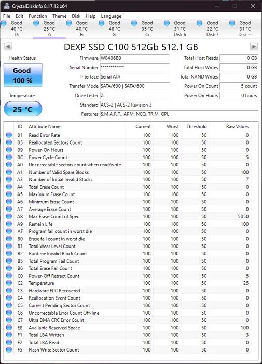The image size is (262, 364).
Task: Click status orb beside Total LBA Written
Action: click(9, 335)
